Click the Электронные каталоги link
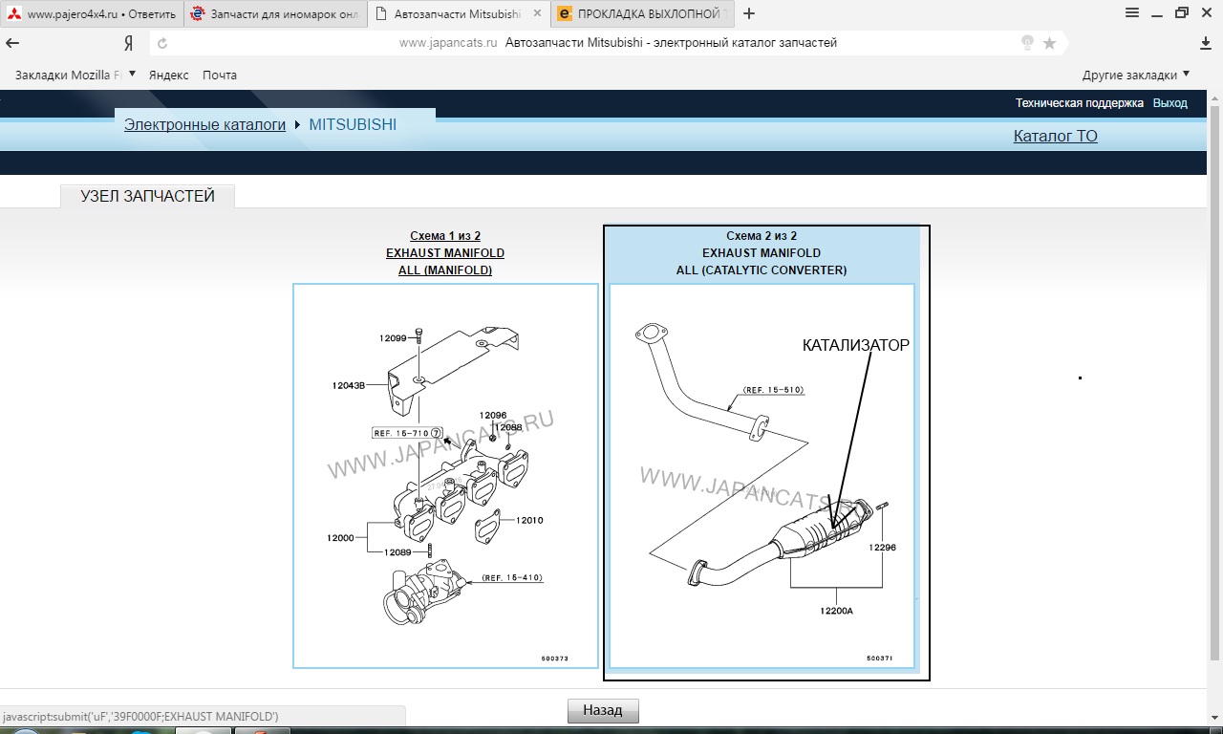The image size is (1223, 734). 204,124
